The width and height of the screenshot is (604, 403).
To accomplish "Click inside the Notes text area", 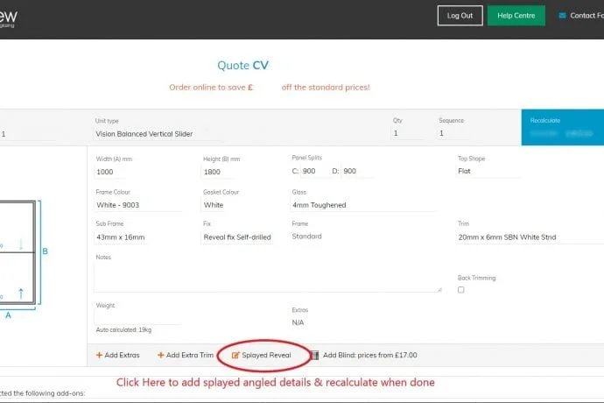I will pyautogui.click(x=268, y=278).
